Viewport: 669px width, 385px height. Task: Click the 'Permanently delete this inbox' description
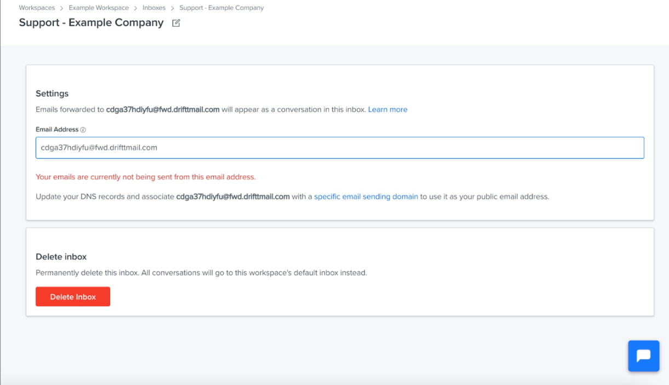201,272
